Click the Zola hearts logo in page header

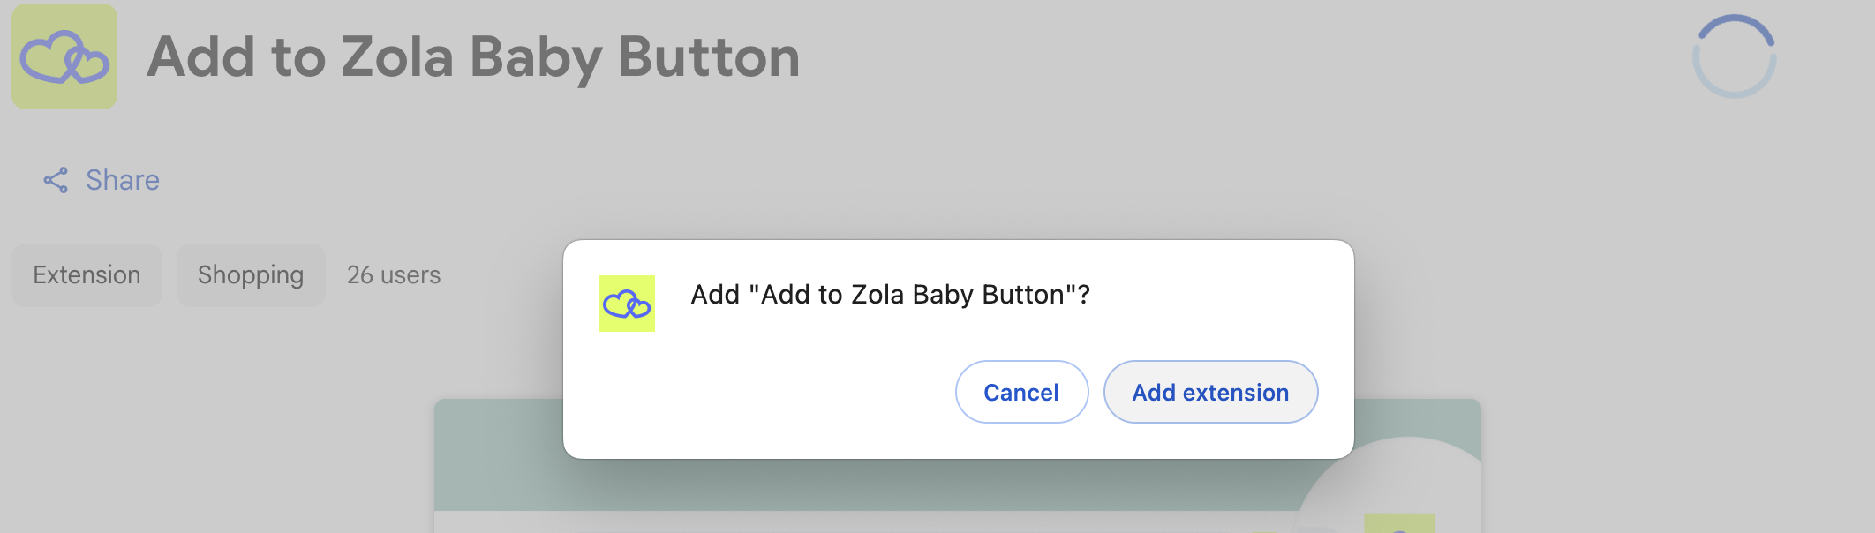click(x=64, y=56)
